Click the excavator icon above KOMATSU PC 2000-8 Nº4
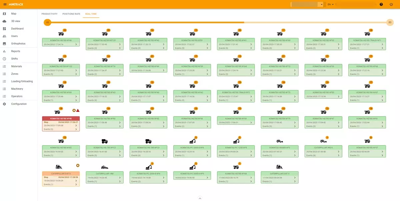The image size is (400, 201). tap(149, 167)
